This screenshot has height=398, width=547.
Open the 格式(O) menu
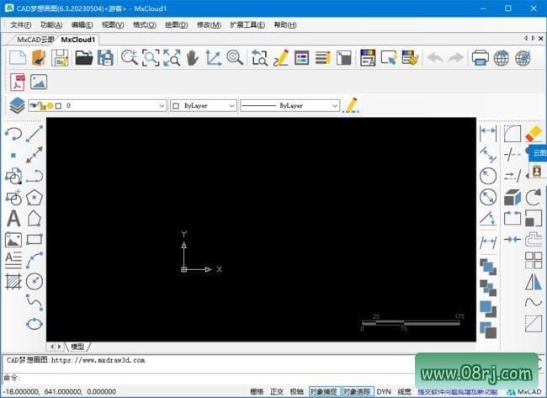[145, 24]
